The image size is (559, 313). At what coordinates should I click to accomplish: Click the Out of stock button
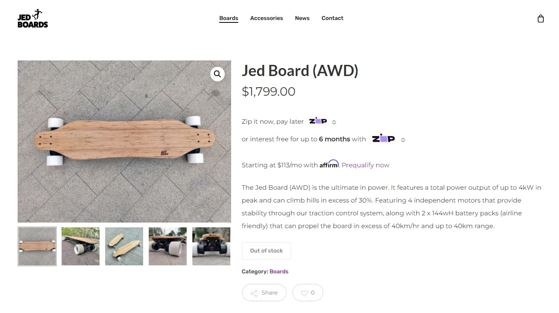pyautogui.click(x=266, y=251)
